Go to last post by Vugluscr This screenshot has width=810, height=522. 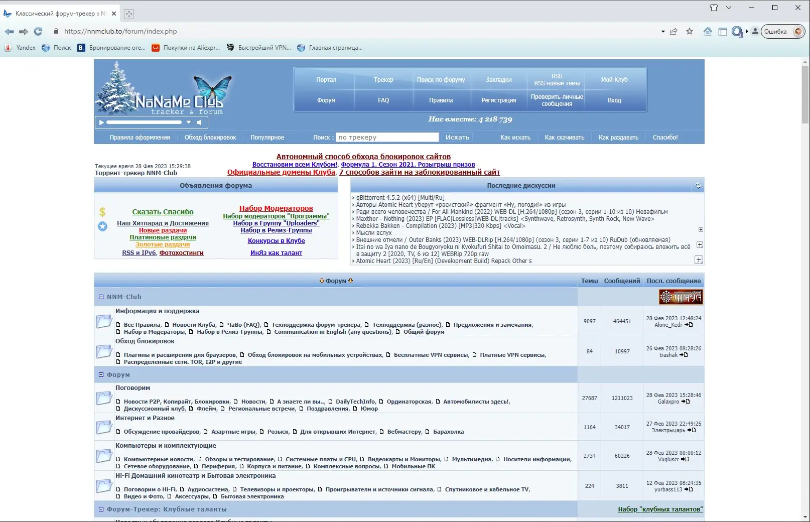point(685,459)
